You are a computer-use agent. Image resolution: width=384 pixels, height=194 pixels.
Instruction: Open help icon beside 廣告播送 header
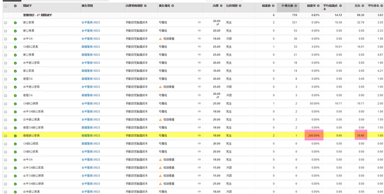pos(173,6)
